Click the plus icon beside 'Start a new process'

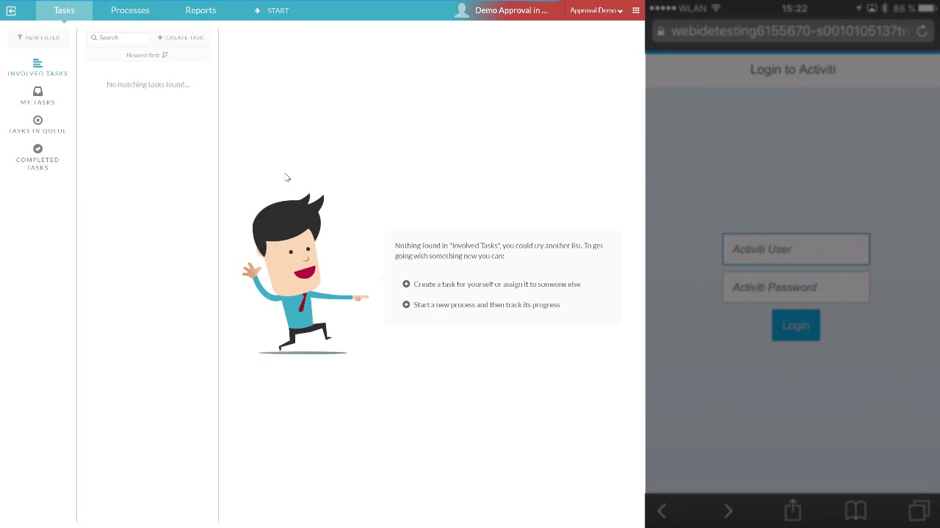coord(406,304)
